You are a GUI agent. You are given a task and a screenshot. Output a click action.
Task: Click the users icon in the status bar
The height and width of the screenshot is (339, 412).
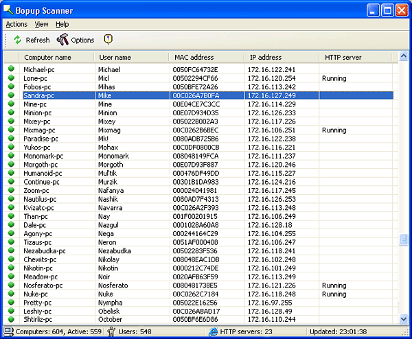click(111, 331)
